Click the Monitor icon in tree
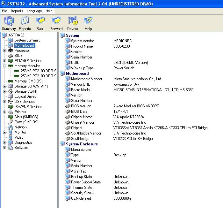 point(11,132)
